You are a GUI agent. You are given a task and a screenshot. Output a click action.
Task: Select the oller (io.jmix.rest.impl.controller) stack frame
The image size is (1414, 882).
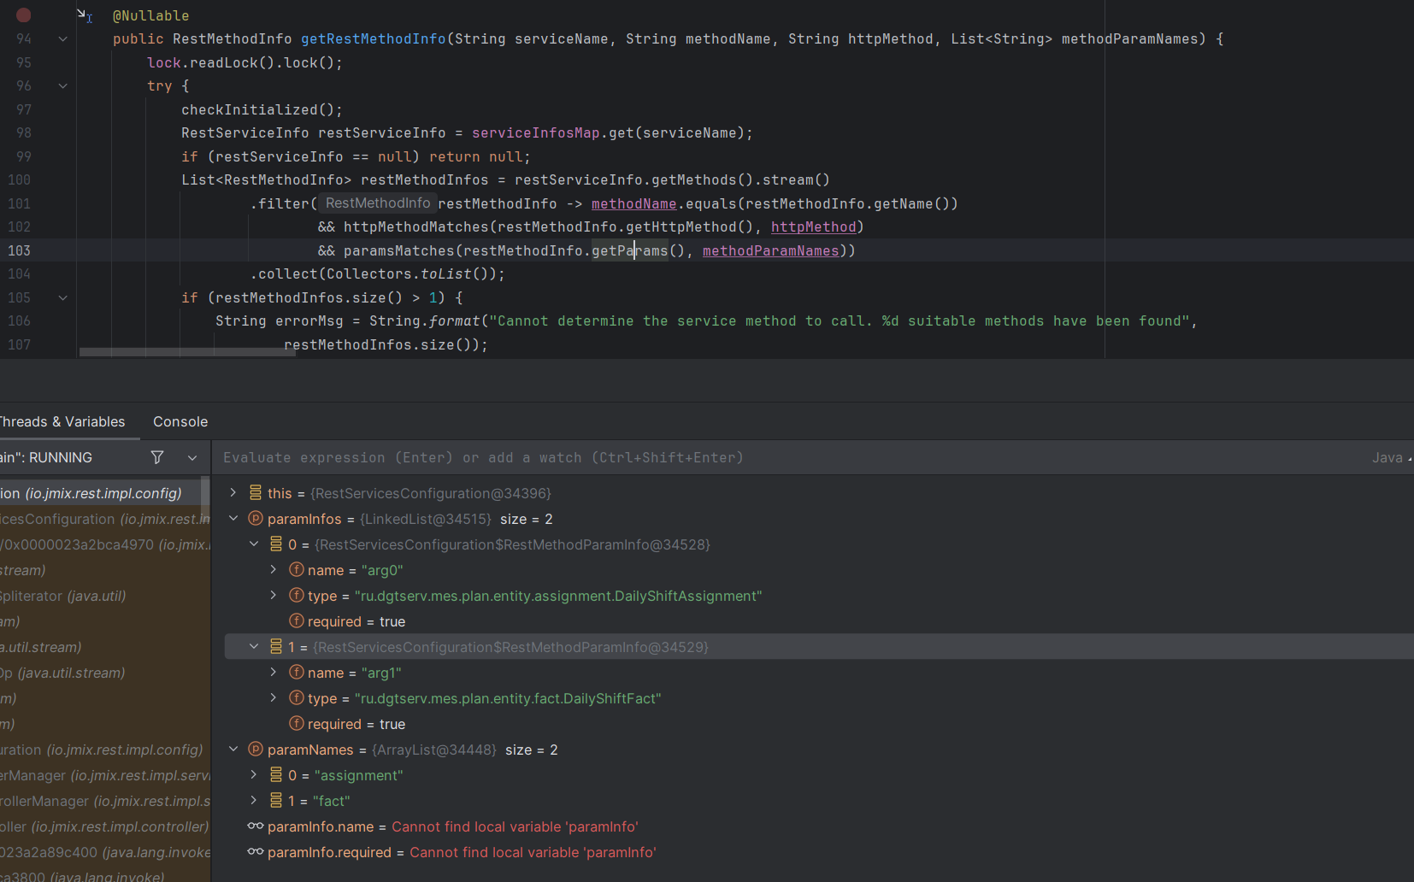point(104,826)
